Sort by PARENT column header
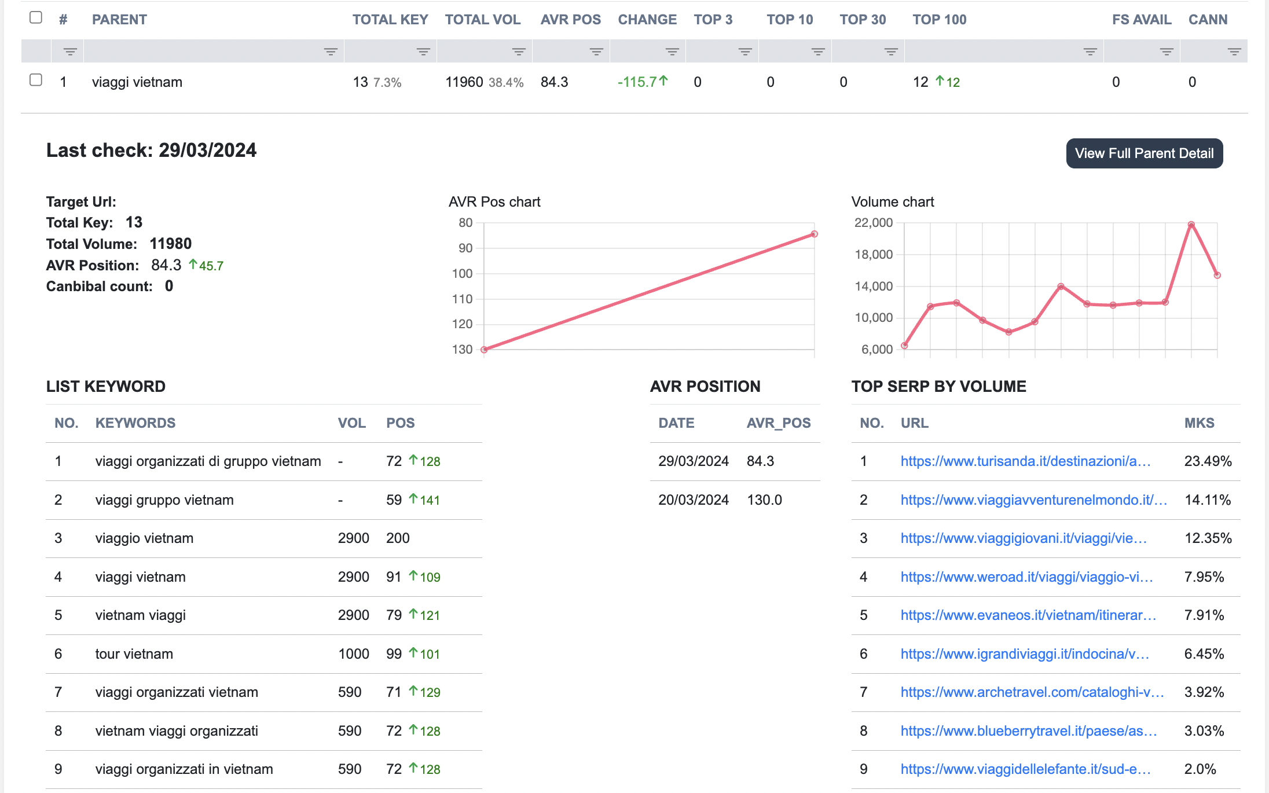 point(119,20)
